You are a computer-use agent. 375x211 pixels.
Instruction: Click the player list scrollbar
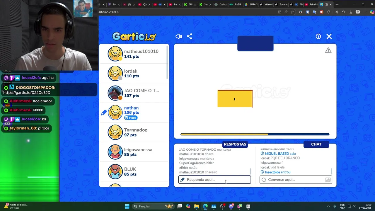(167, 62)
